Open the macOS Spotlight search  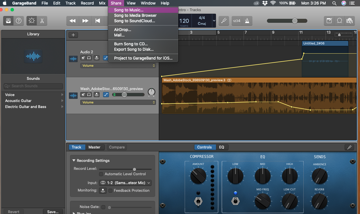coord(334,3)
